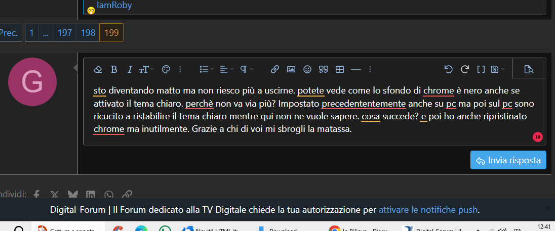Share on X
Image resolution: width=555 pixels, height=231 pixels.
(54, 194)
